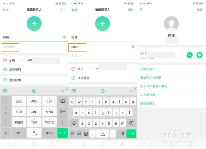Tap 清空 key on left keypad

63,112
